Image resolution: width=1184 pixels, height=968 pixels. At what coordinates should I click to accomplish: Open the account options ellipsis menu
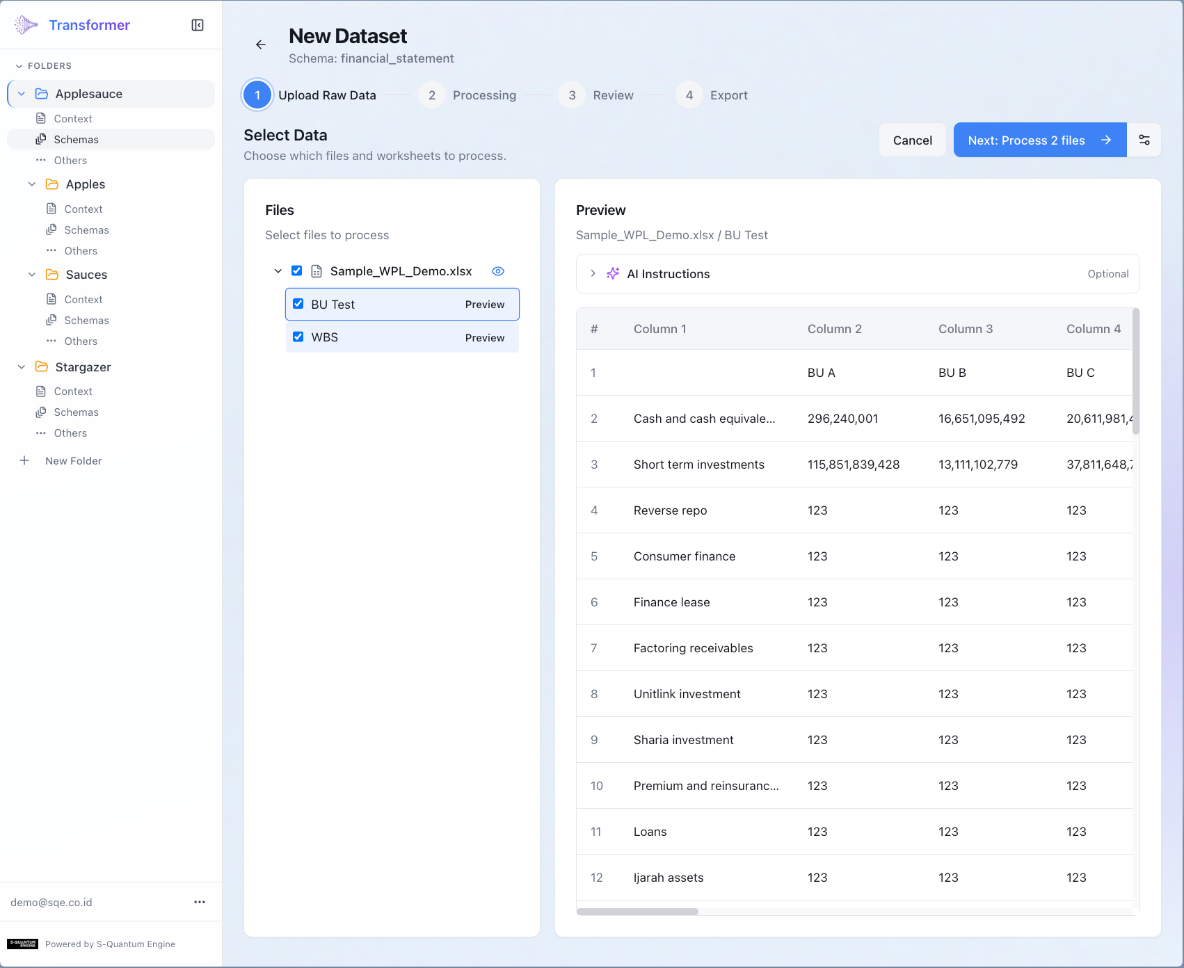click(x=200, y=902)
